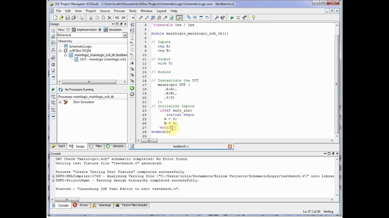Click the light bulb tips icon
Viewport: 389px width, 218px height.
click(254, 18)
